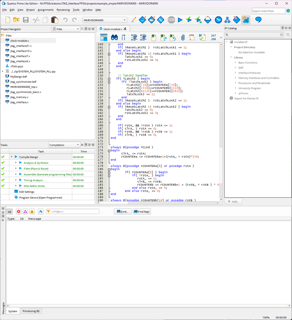Viewport: 292px width, 320px height.
Task: Select jtag_memory.v in Project Navigator
Action: (x=19, y=97)
